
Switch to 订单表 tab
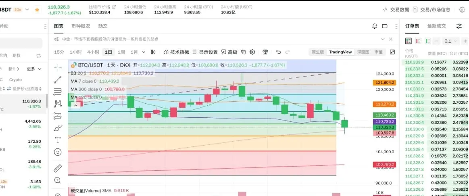click(x=412, y=26)
